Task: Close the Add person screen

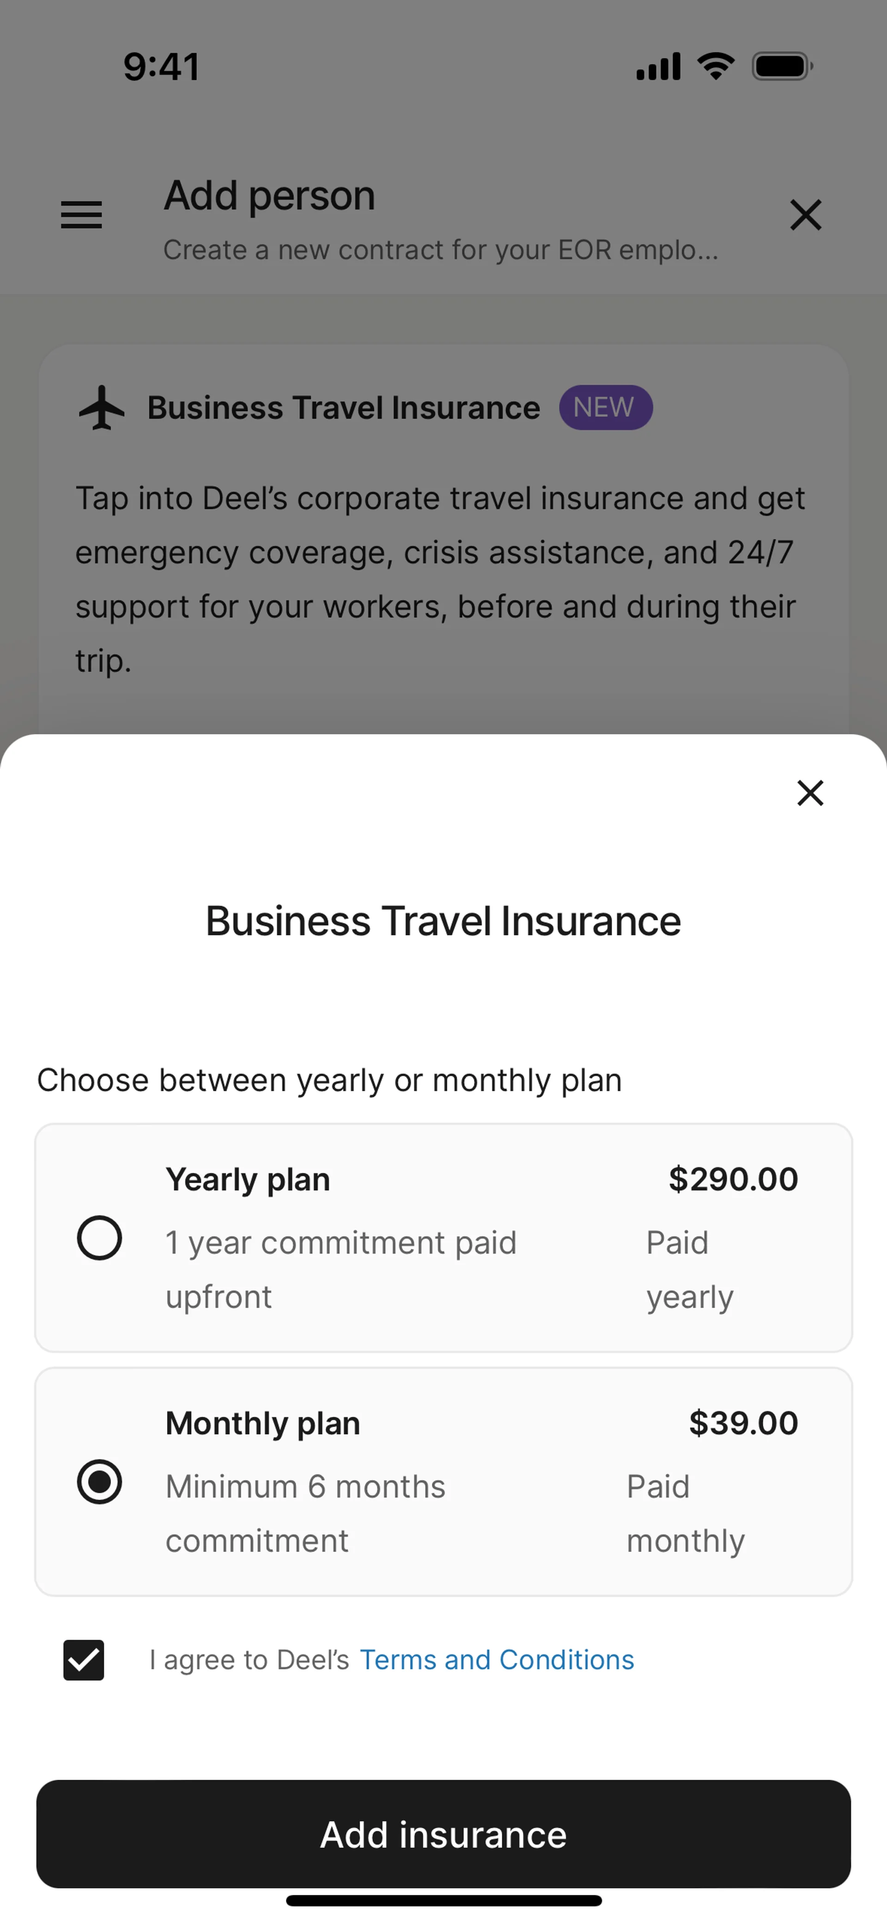Action: (x=806, y=215)
